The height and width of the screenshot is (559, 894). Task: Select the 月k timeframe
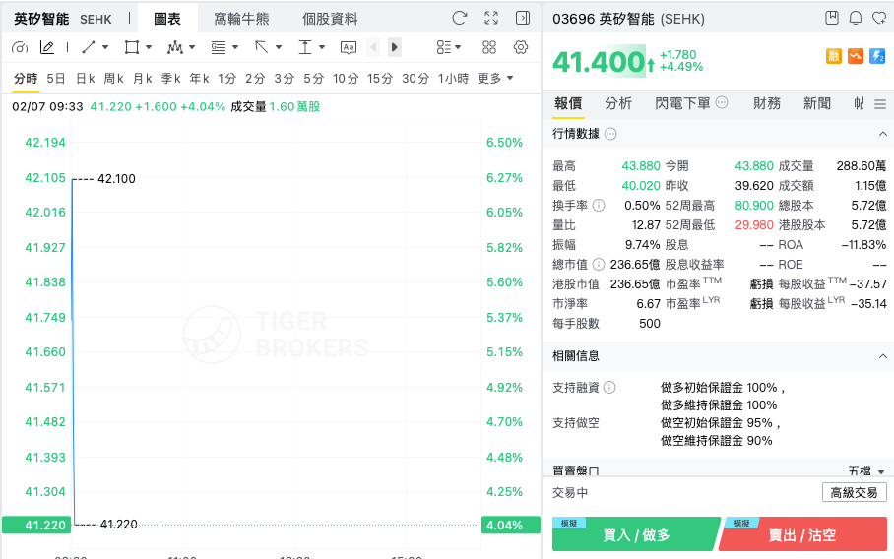pyautogui.click(x=143, y=78)
